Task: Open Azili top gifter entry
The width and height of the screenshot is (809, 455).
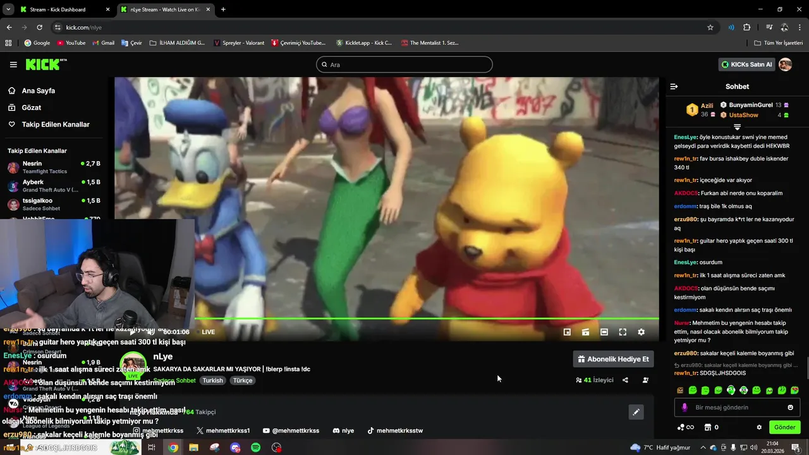Action: click(700, 110)
